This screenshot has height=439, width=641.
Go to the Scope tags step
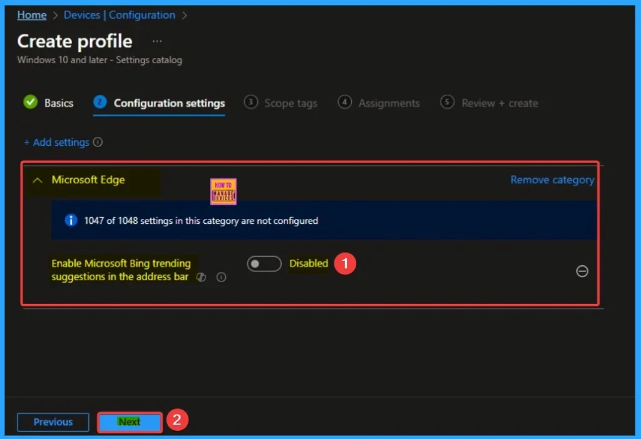(x=280, y=103)
